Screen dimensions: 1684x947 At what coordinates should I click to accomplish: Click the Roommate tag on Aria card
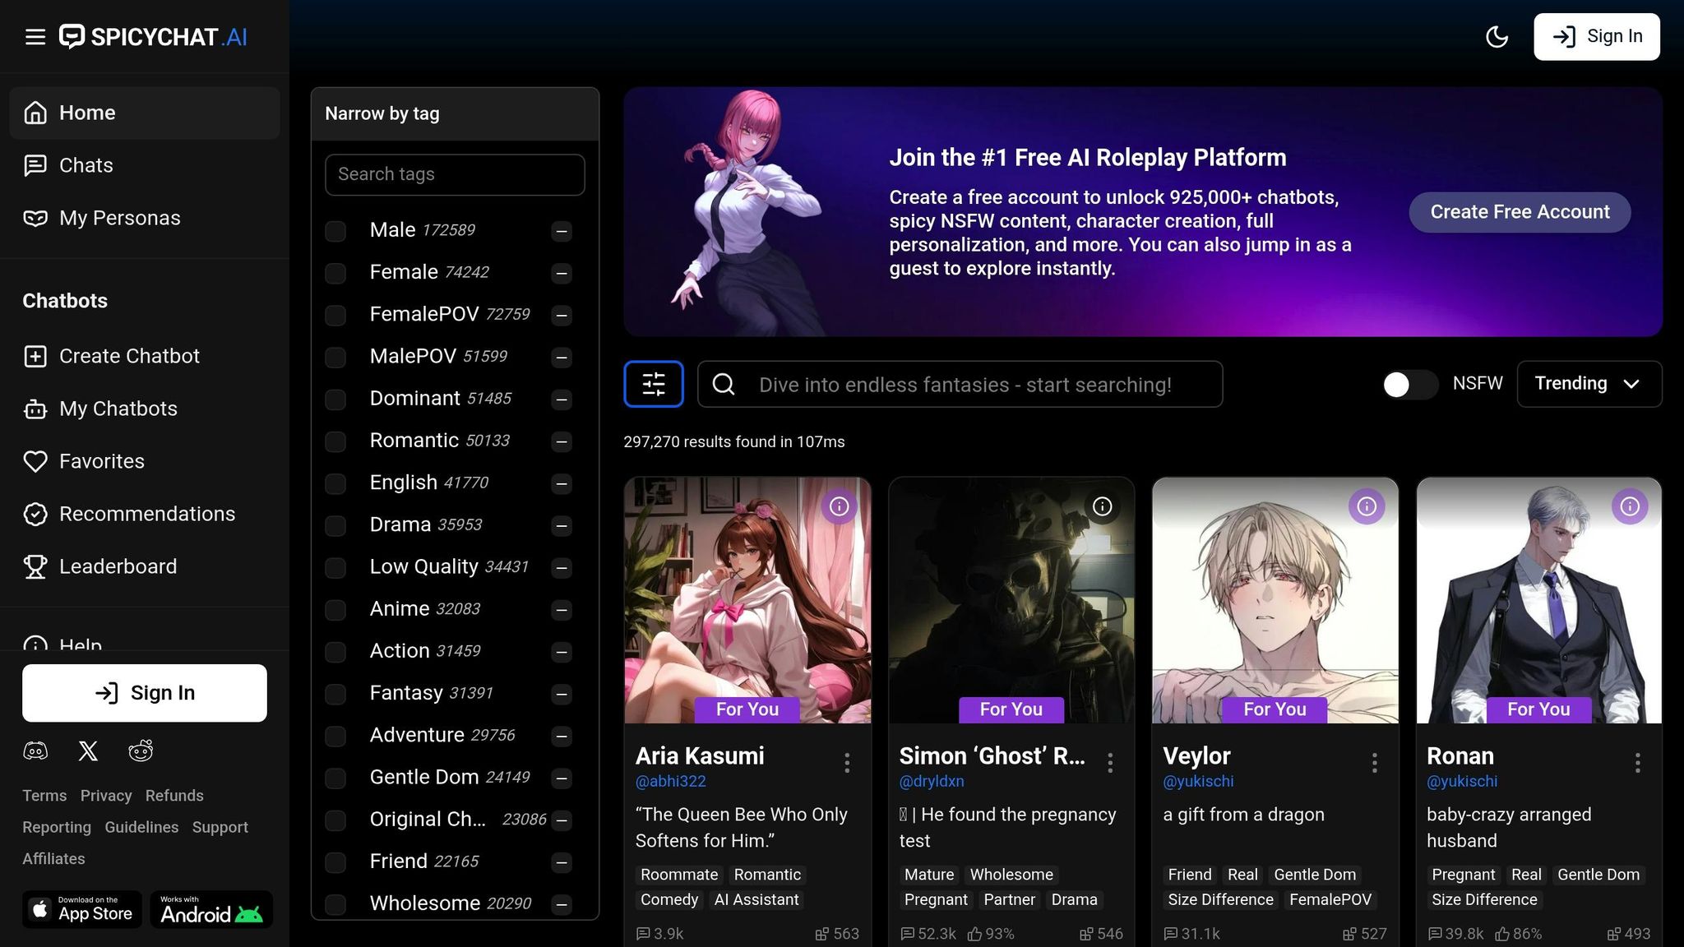click(679, 875)
